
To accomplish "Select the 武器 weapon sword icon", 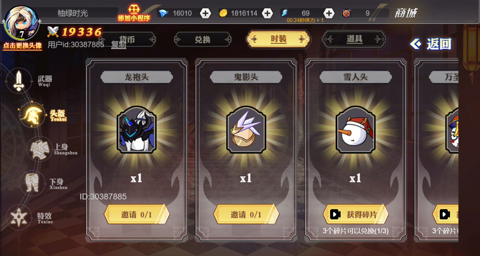I will pyautogui.click(x=19, y=81).
